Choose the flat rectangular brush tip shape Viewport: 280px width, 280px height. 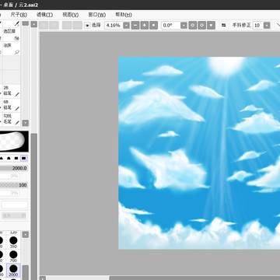[x=24, y=158]
